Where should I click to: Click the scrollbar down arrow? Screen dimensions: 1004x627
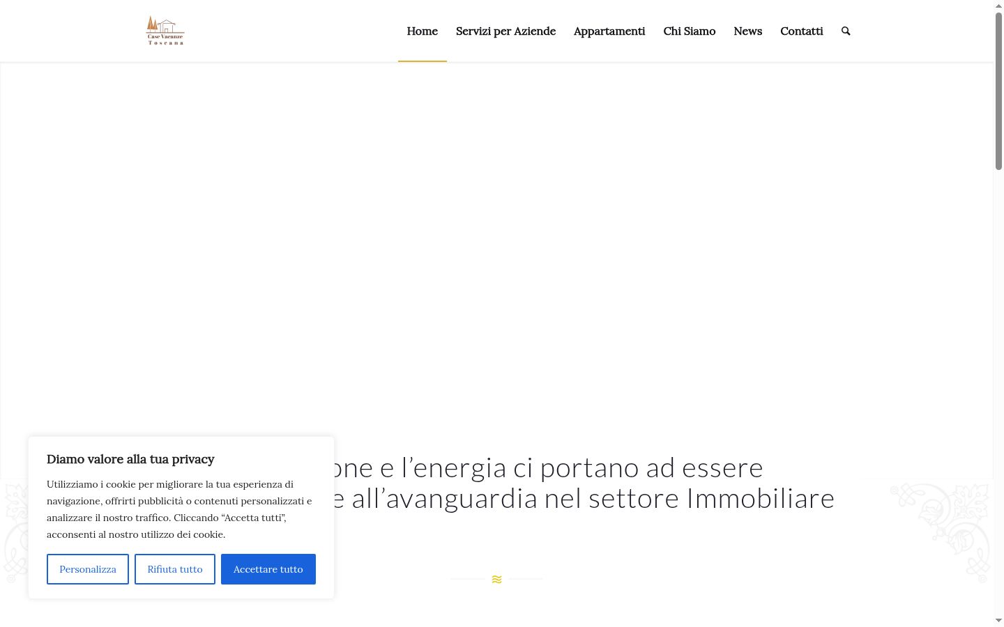pyautogui.click(x=998, y=621)
